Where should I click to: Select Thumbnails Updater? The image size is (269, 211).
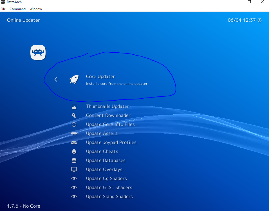pos(107,106)
